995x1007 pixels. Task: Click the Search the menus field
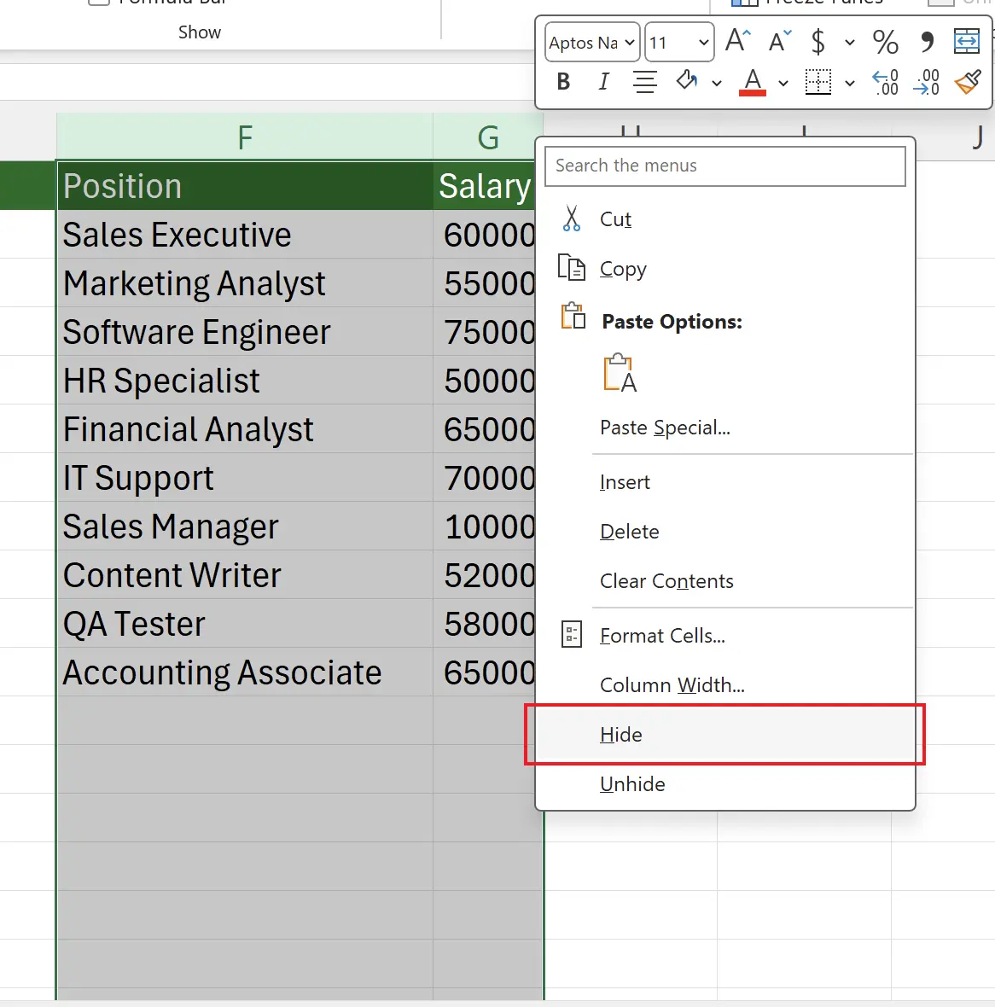tap(724, 166)
